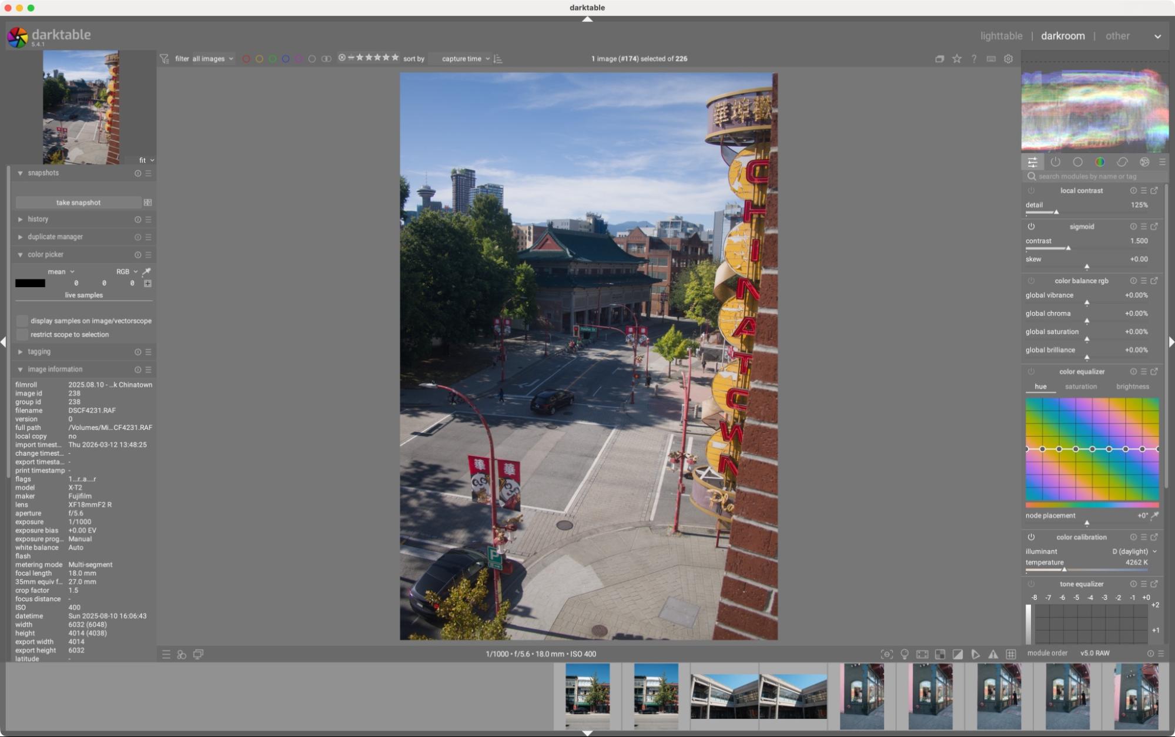Click the module order v5.0 RAW label

tap(1094, 653)
